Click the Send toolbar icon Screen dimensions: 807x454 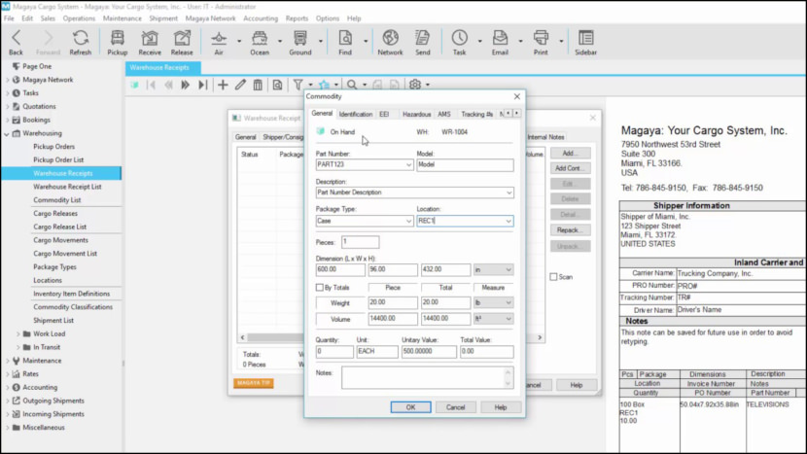pos(423,38)
